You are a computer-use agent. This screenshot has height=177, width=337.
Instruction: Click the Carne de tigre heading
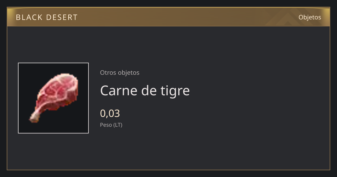[x=145, y=90]
